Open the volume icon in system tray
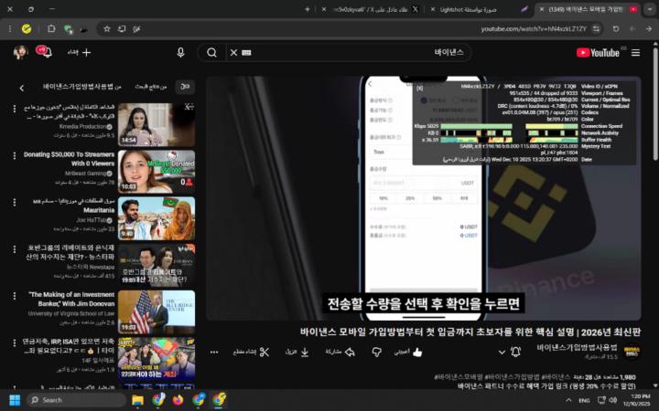Image resolution: width=659 pixels, height=411 pixels. pos(612,400)
